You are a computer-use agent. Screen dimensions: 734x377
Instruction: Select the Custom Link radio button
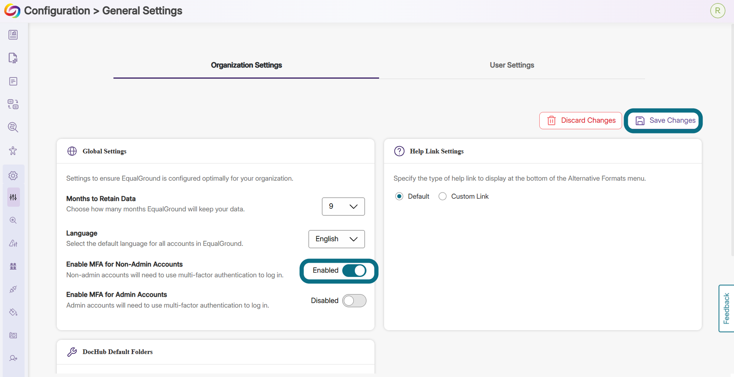pos(442,196)
